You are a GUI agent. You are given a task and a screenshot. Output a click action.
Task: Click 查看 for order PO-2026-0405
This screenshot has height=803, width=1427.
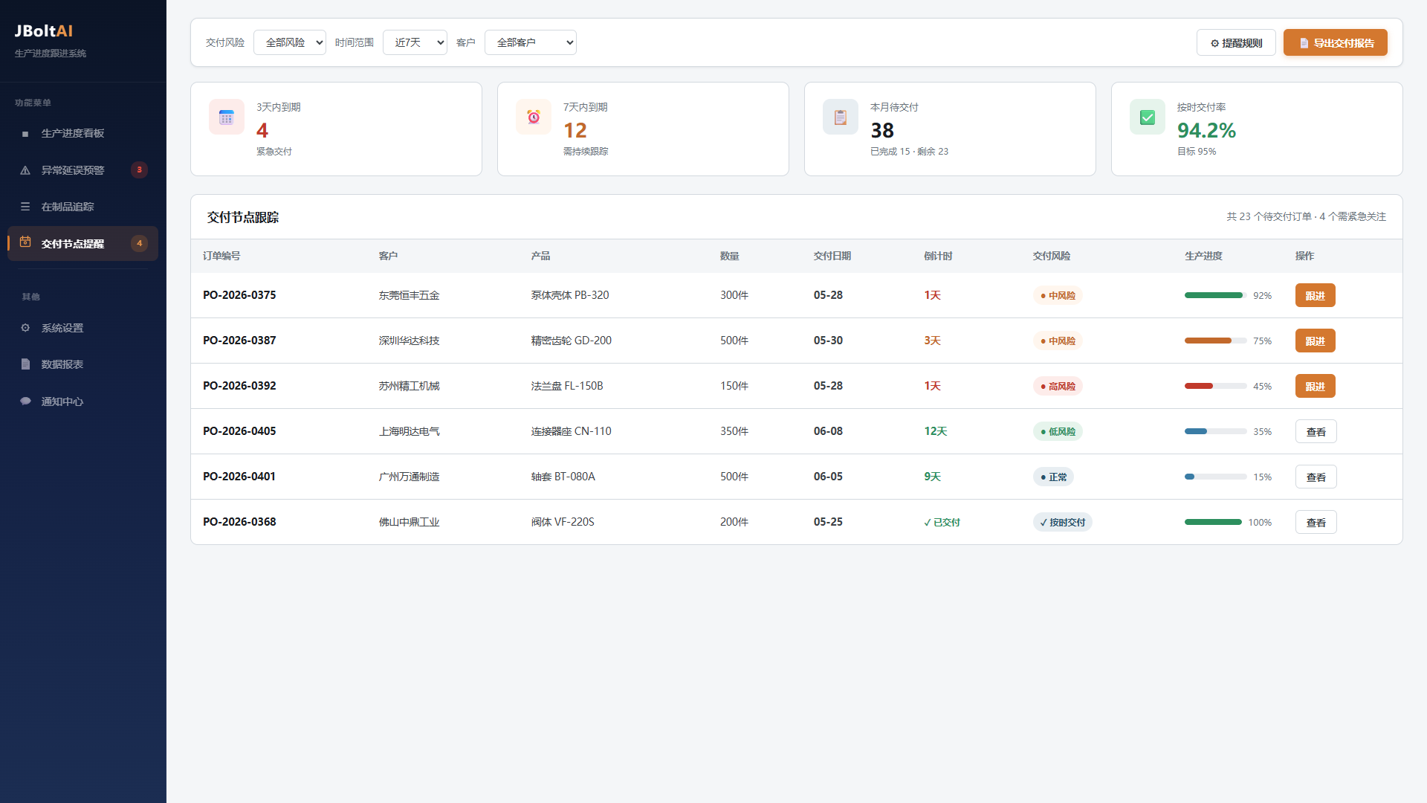point(1316,431)
